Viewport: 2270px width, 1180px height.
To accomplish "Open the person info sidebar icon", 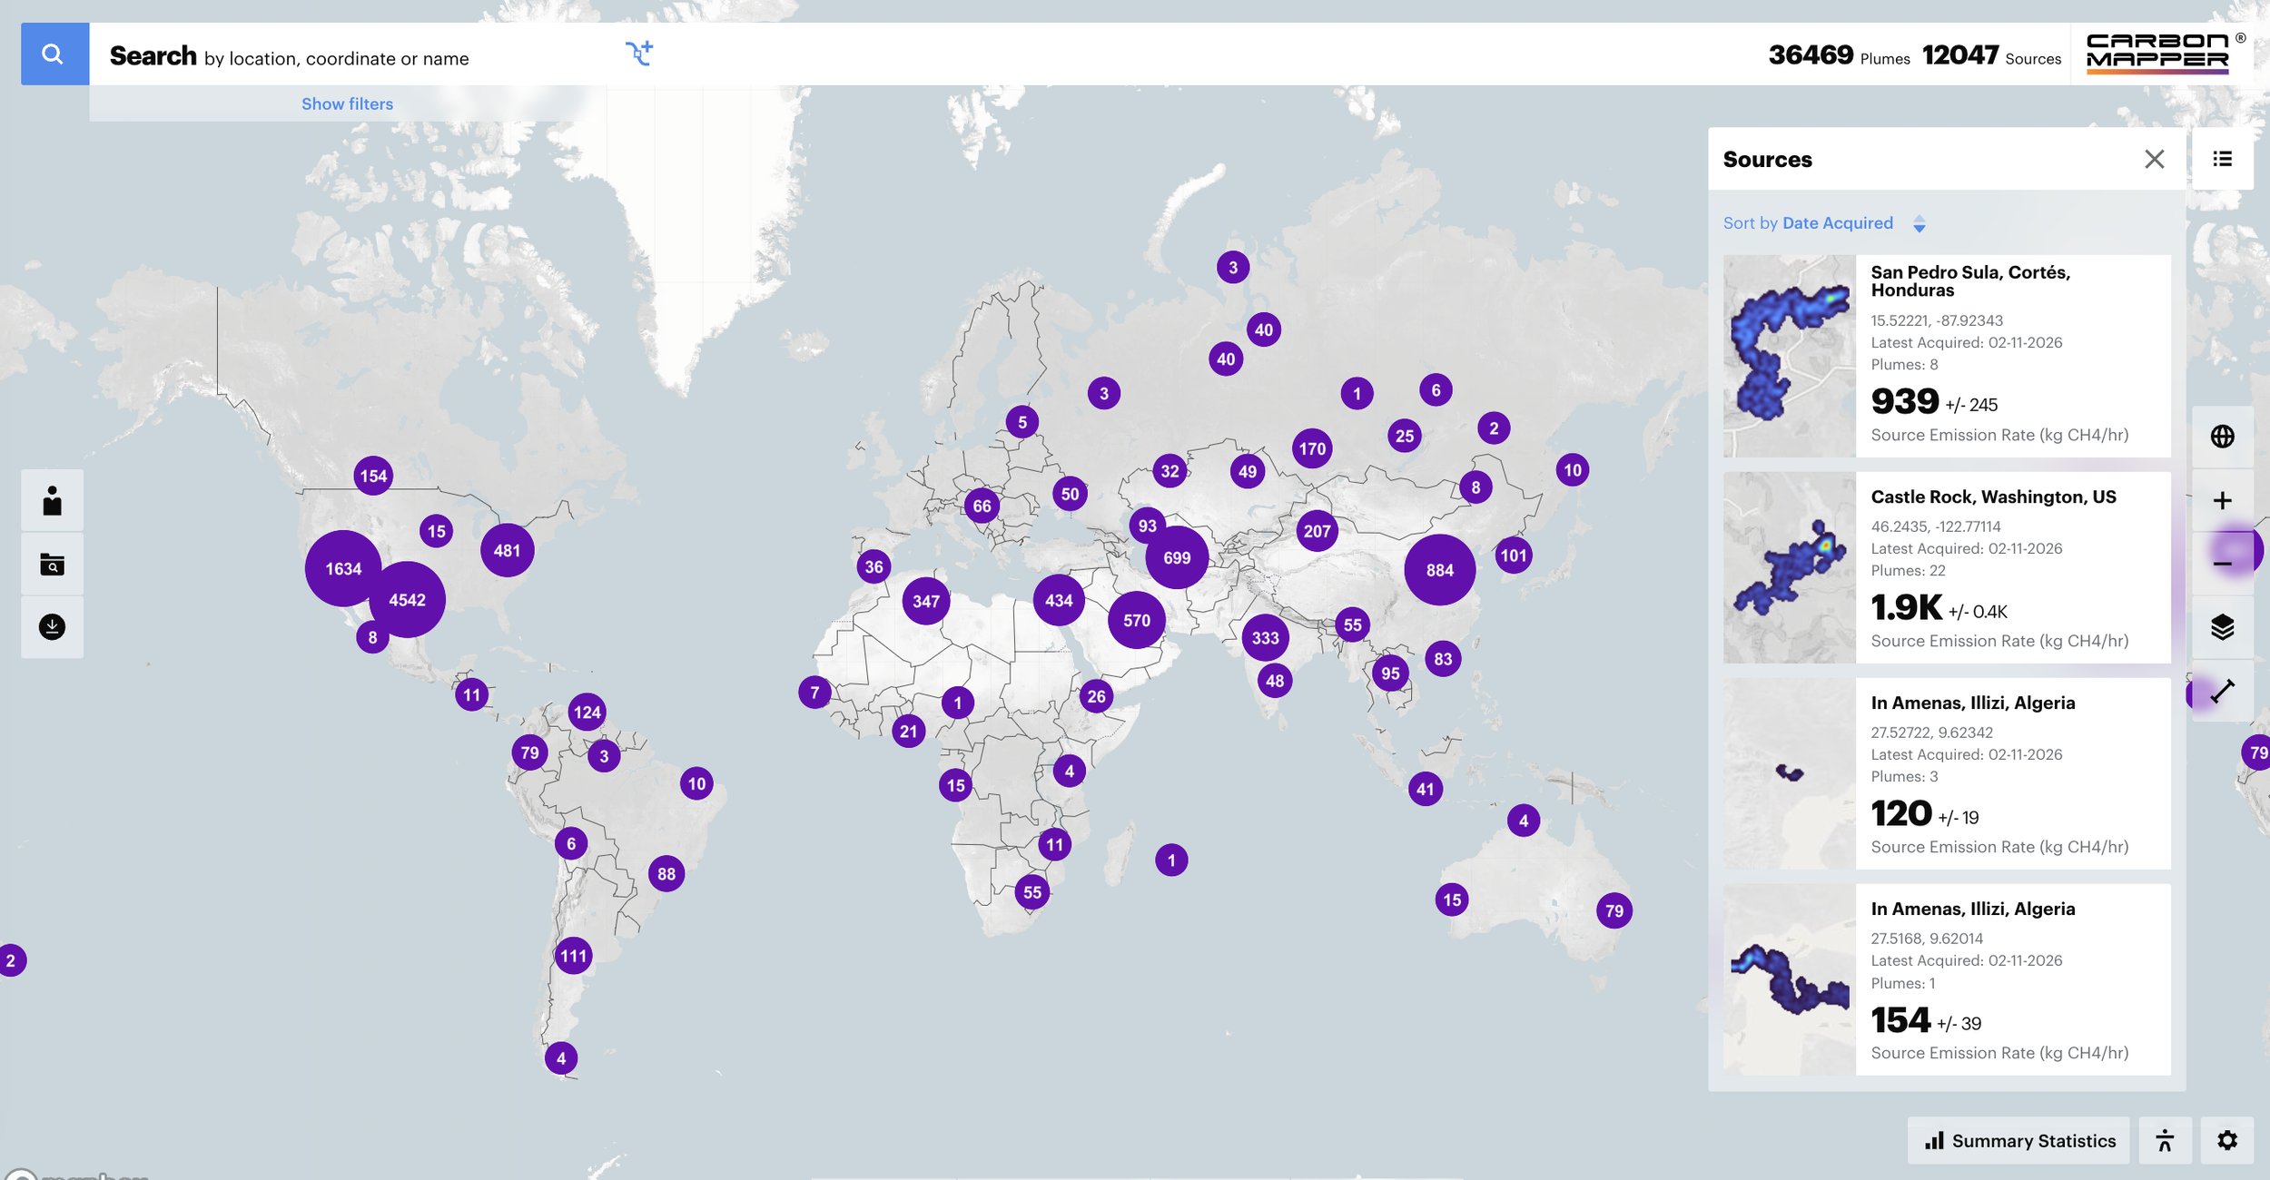I will [x=52, y=501].
